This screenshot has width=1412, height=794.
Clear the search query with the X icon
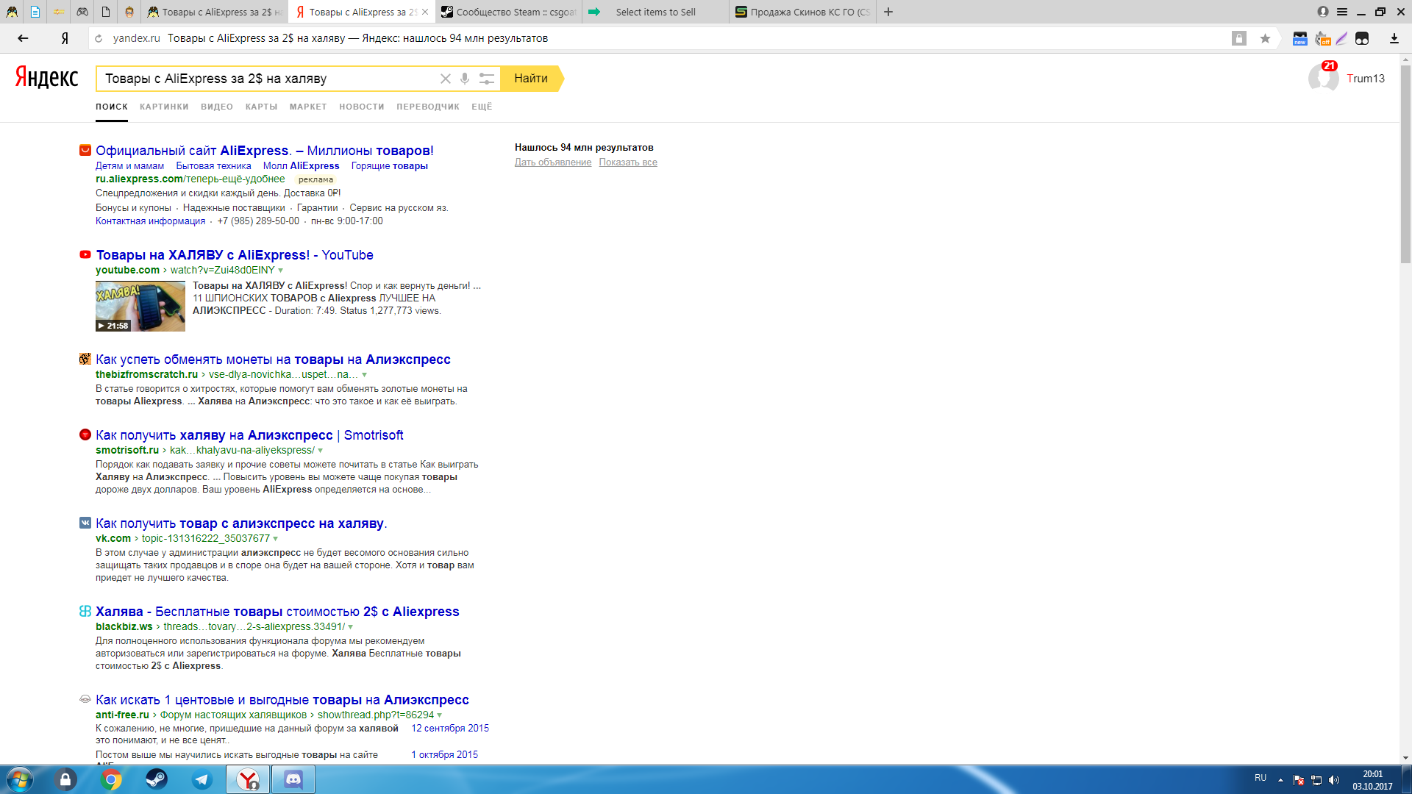[446, 79]
